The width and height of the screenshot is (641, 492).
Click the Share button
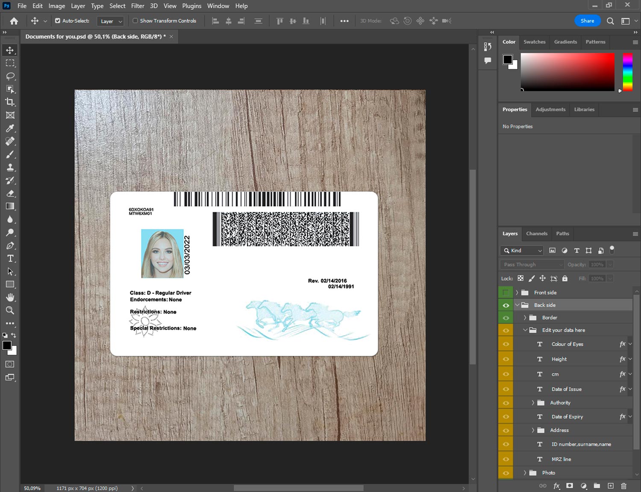click(587, 20)
